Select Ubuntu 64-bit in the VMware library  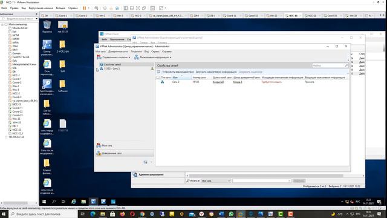click(x=20, y=28)
